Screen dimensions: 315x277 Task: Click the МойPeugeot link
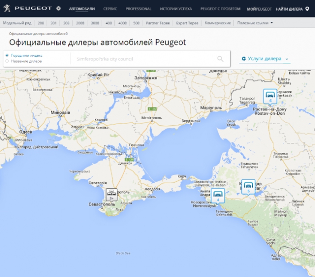(259, 9)
